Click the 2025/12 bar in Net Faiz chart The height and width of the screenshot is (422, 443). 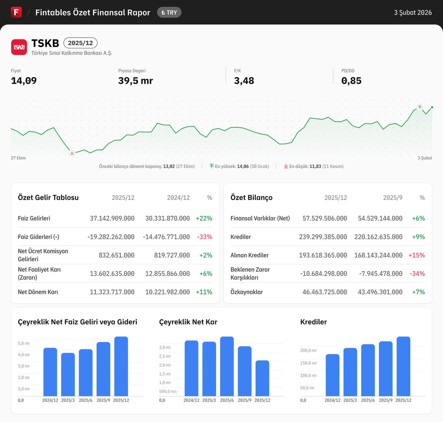121,366
